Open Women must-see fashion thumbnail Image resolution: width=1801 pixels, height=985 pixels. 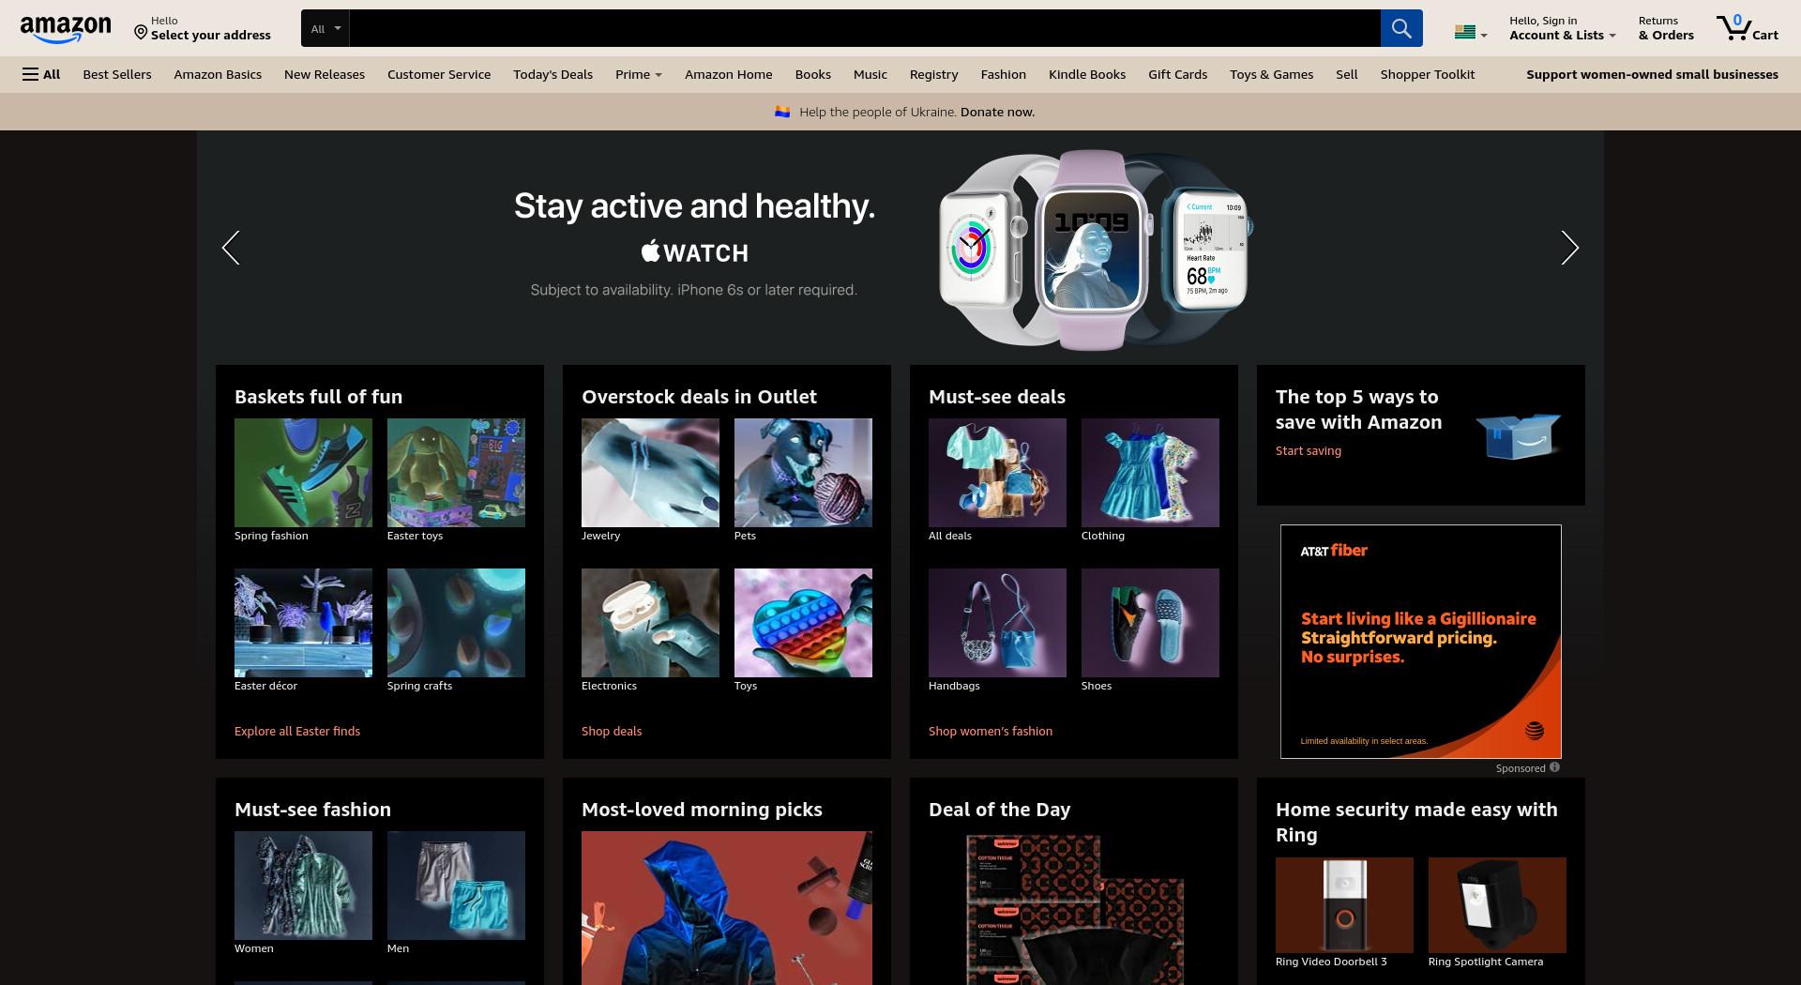[303, 886]
